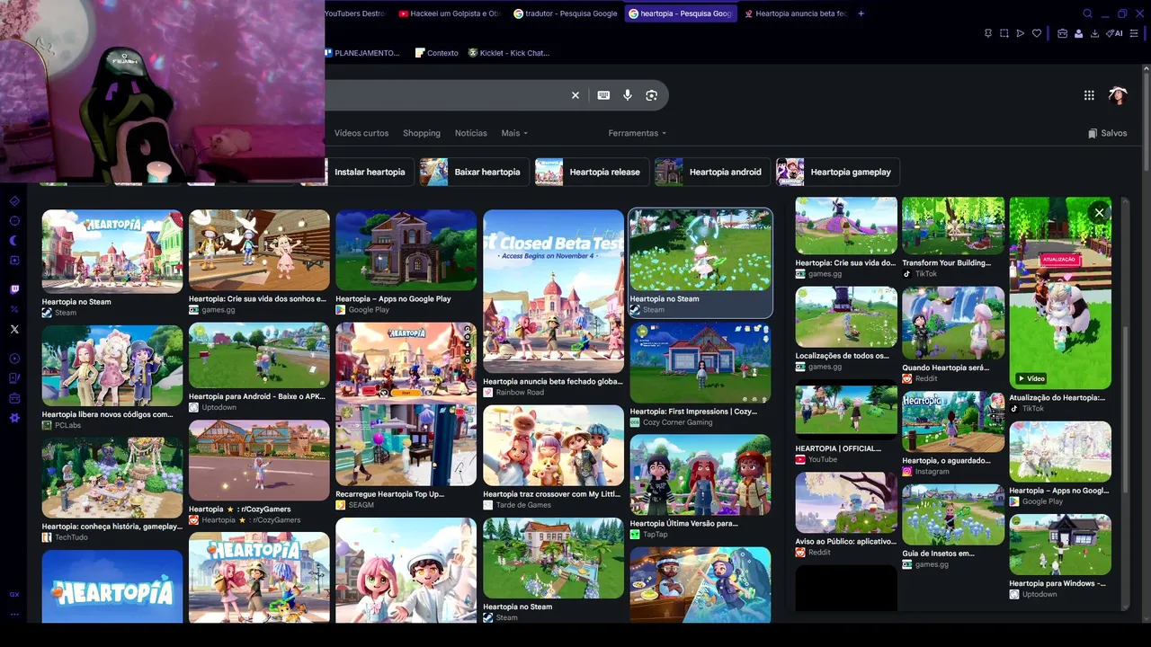
Task: Open the browser easy setup menu icon
Action: coord(1134,33)
